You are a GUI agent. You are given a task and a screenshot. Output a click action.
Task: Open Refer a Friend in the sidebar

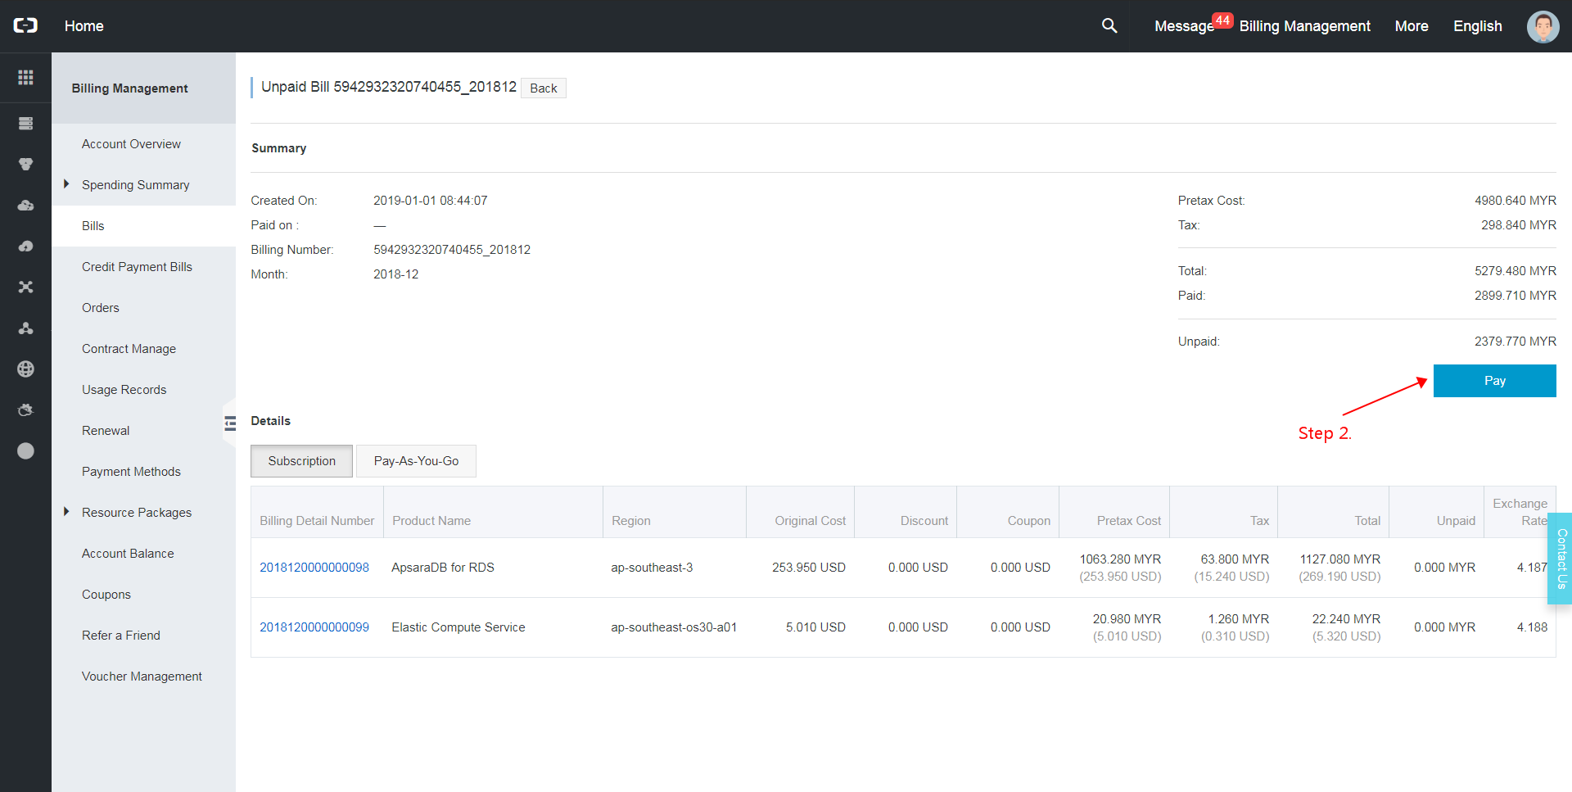120,635
